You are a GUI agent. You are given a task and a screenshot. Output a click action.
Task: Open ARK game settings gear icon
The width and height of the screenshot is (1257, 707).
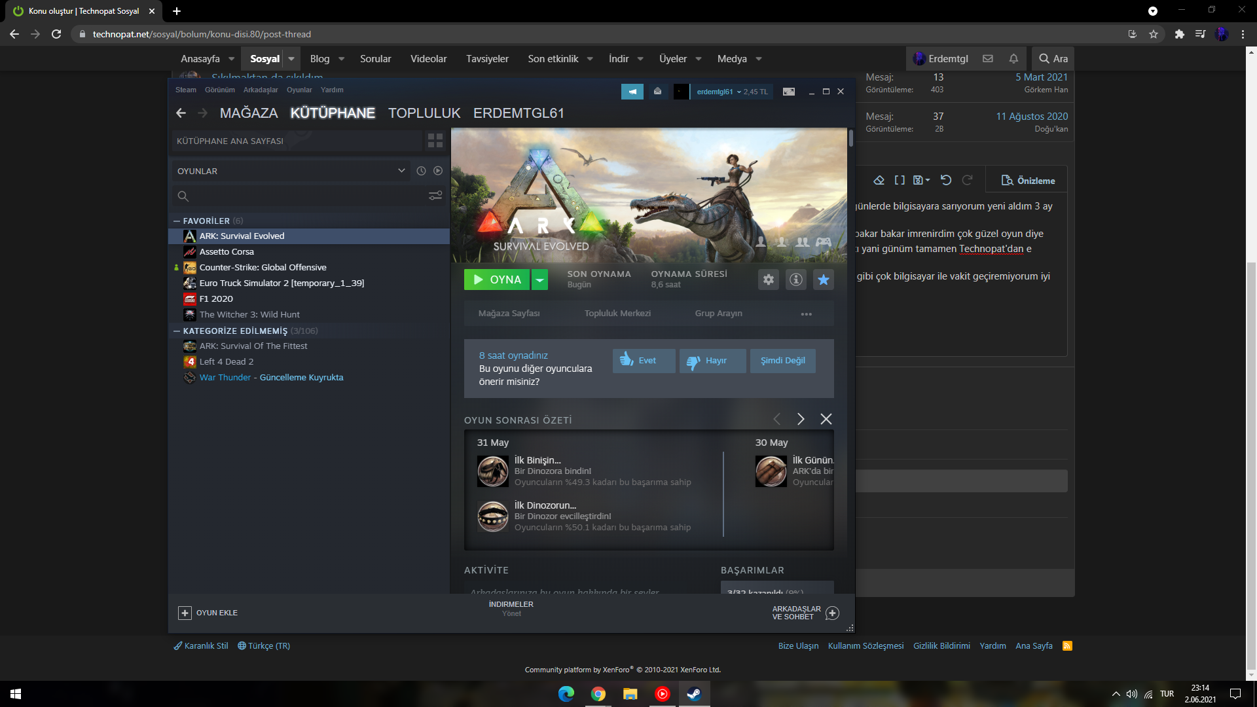pos(769,280)
